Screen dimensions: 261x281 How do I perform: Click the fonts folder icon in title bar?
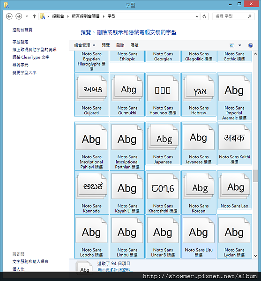pyautogui.click(x=6, y=5)
